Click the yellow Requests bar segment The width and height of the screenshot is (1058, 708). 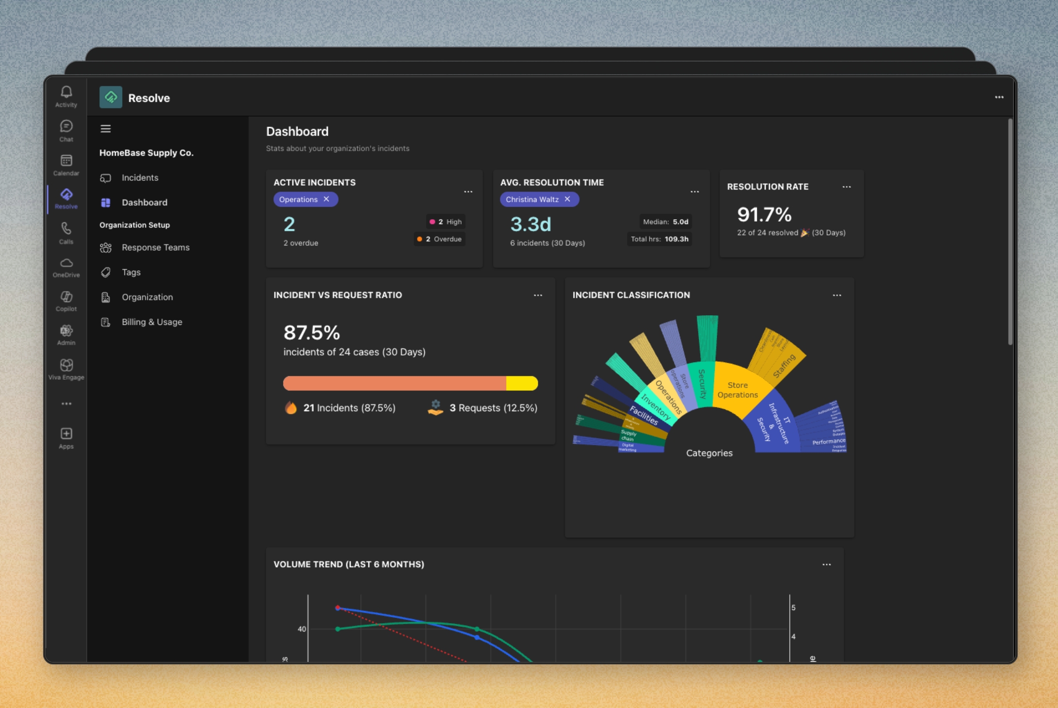tap(522, 383)
